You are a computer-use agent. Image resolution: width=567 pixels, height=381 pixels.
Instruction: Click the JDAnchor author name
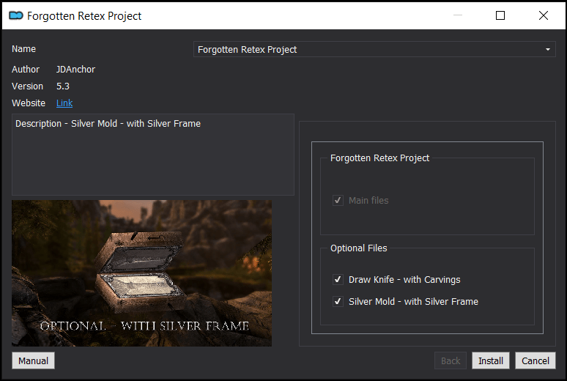pyautogui.click(x=75, y=70)
